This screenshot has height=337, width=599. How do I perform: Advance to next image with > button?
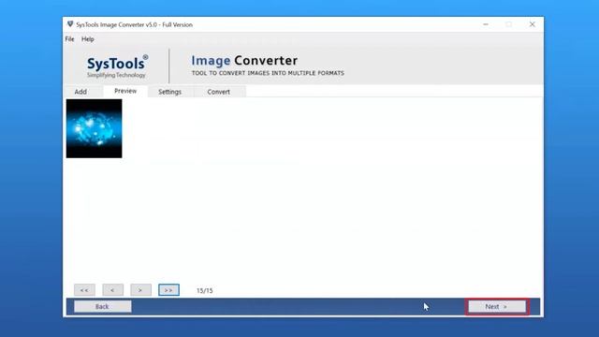click(140, 290)
